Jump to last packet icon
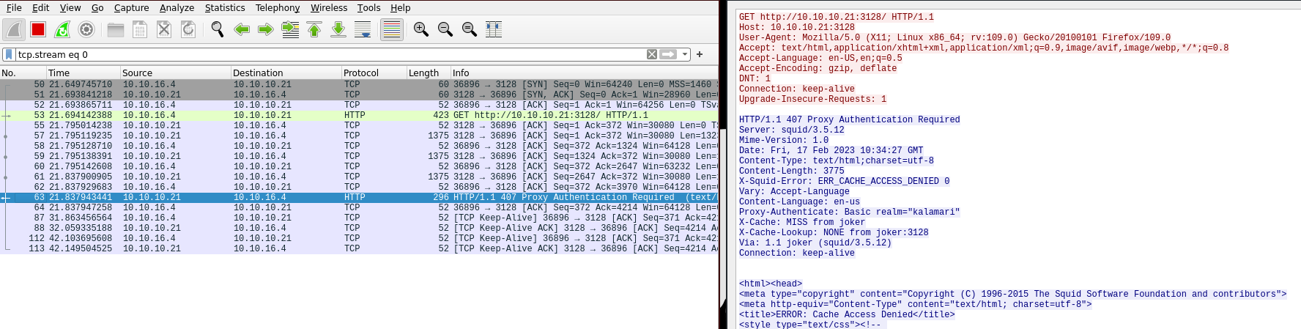The image size is (1301, 329). [x=338, y=29]
